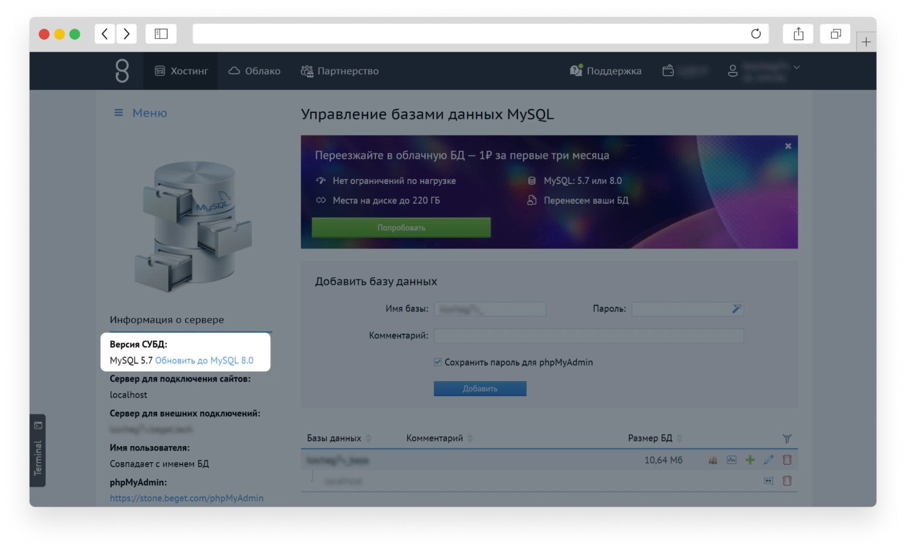
Task: Click Обновить до MySQL 8.0 link
Action: coord(204,360)
